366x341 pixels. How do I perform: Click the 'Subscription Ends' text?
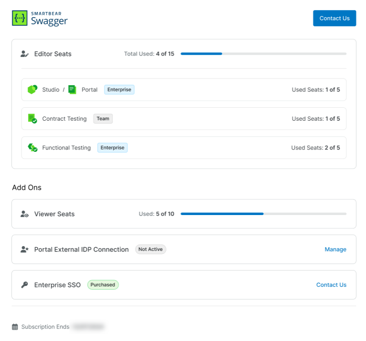[45, 327]
